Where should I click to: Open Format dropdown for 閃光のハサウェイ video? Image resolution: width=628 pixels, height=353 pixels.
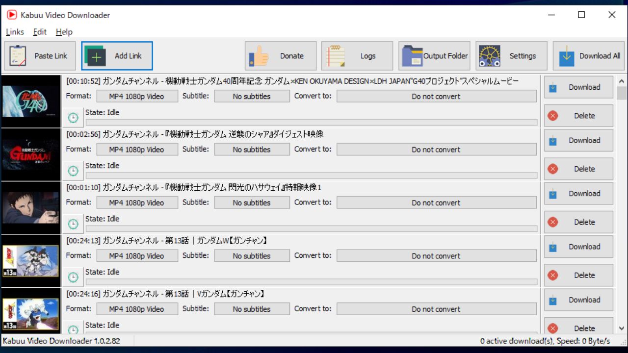point(137,202)
